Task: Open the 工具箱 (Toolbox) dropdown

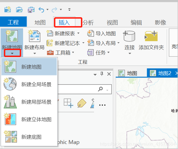Action: (x=73, y=53)
